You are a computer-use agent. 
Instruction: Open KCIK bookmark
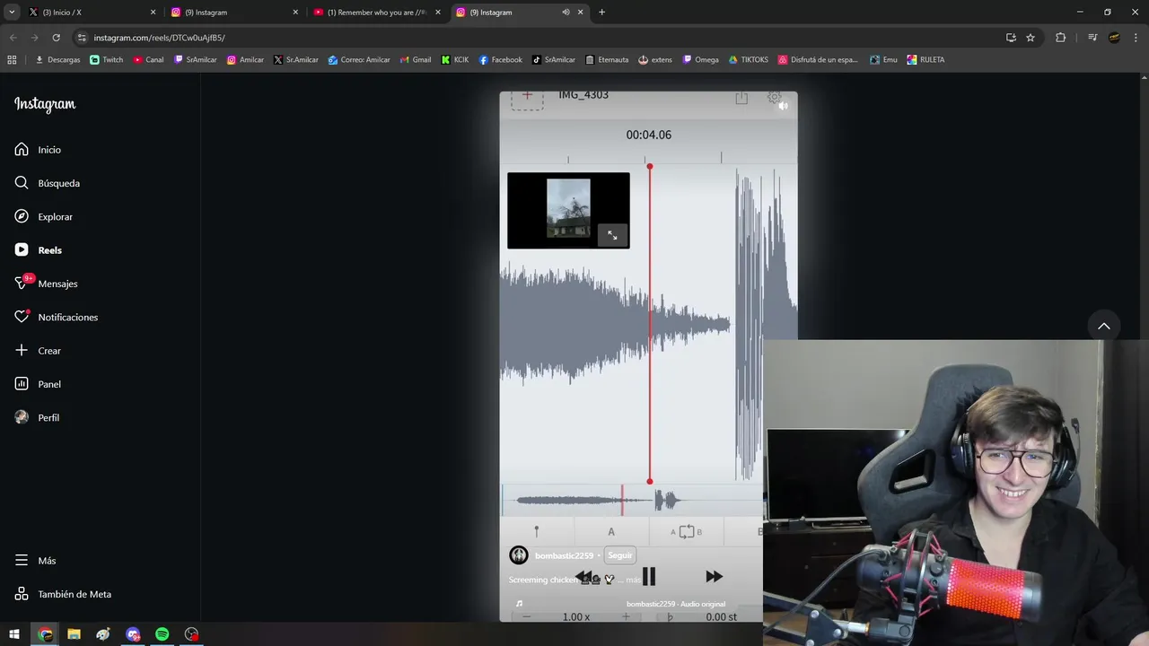pos(455,60)
